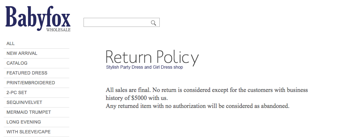View the LONG EVENING dresses category

pyautogui.click(x=36, y=122)
